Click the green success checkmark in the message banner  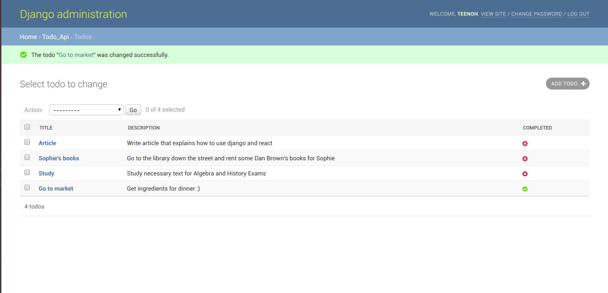click(x=24, y=55)
